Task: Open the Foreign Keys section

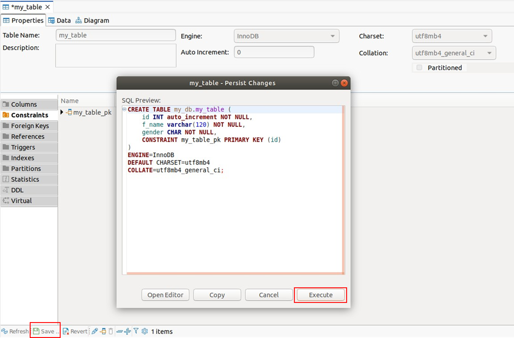Action: point(29,126)
